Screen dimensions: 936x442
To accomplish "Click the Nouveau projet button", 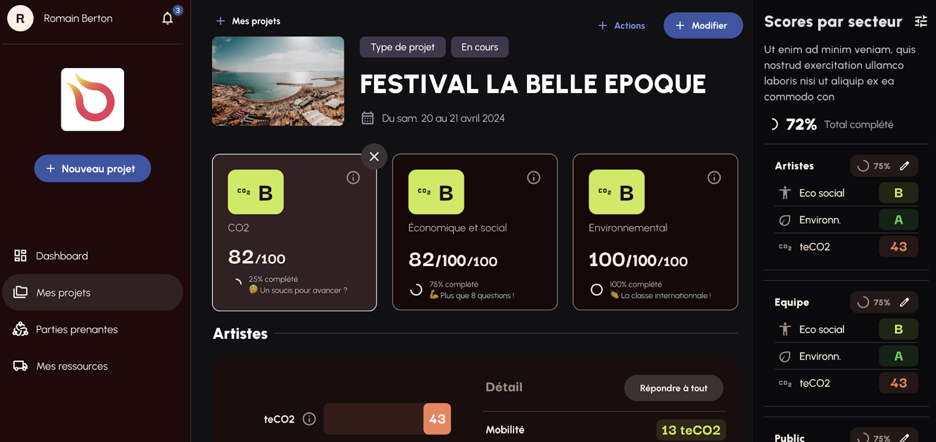I will coord(93,168).
